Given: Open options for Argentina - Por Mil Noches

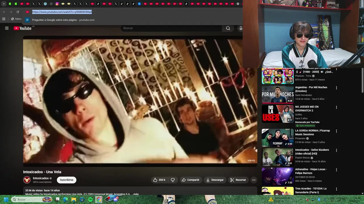Looking at the screenshot, I should 336,88.
